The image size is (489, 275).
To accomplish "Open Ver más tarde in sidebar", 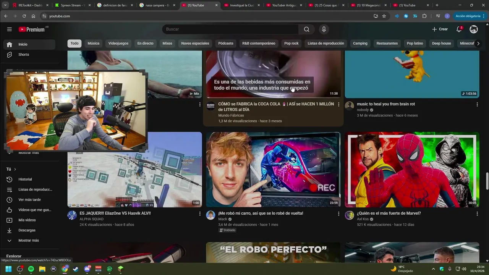I will pyautogui.click(x=30, y=200).
